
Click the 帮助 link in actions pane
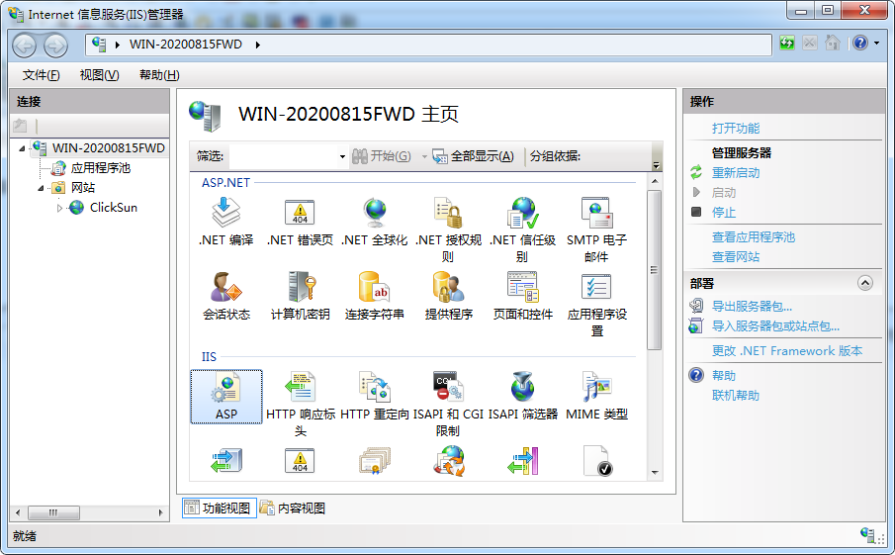pyautogui.click(x=723, y=375)
